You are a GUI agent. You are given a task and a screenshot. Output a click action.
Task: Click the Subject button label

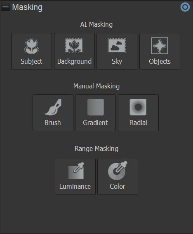click(x=31, y=62)
